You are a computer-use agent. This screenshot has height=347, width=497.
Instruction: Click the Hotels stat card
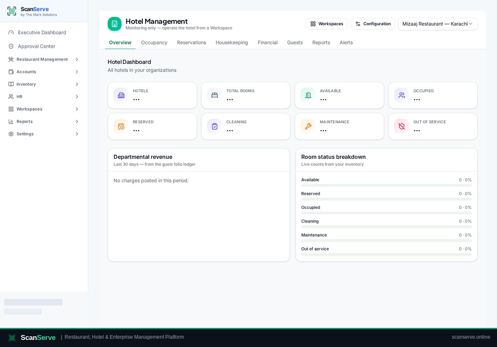[x=152, y=95]
